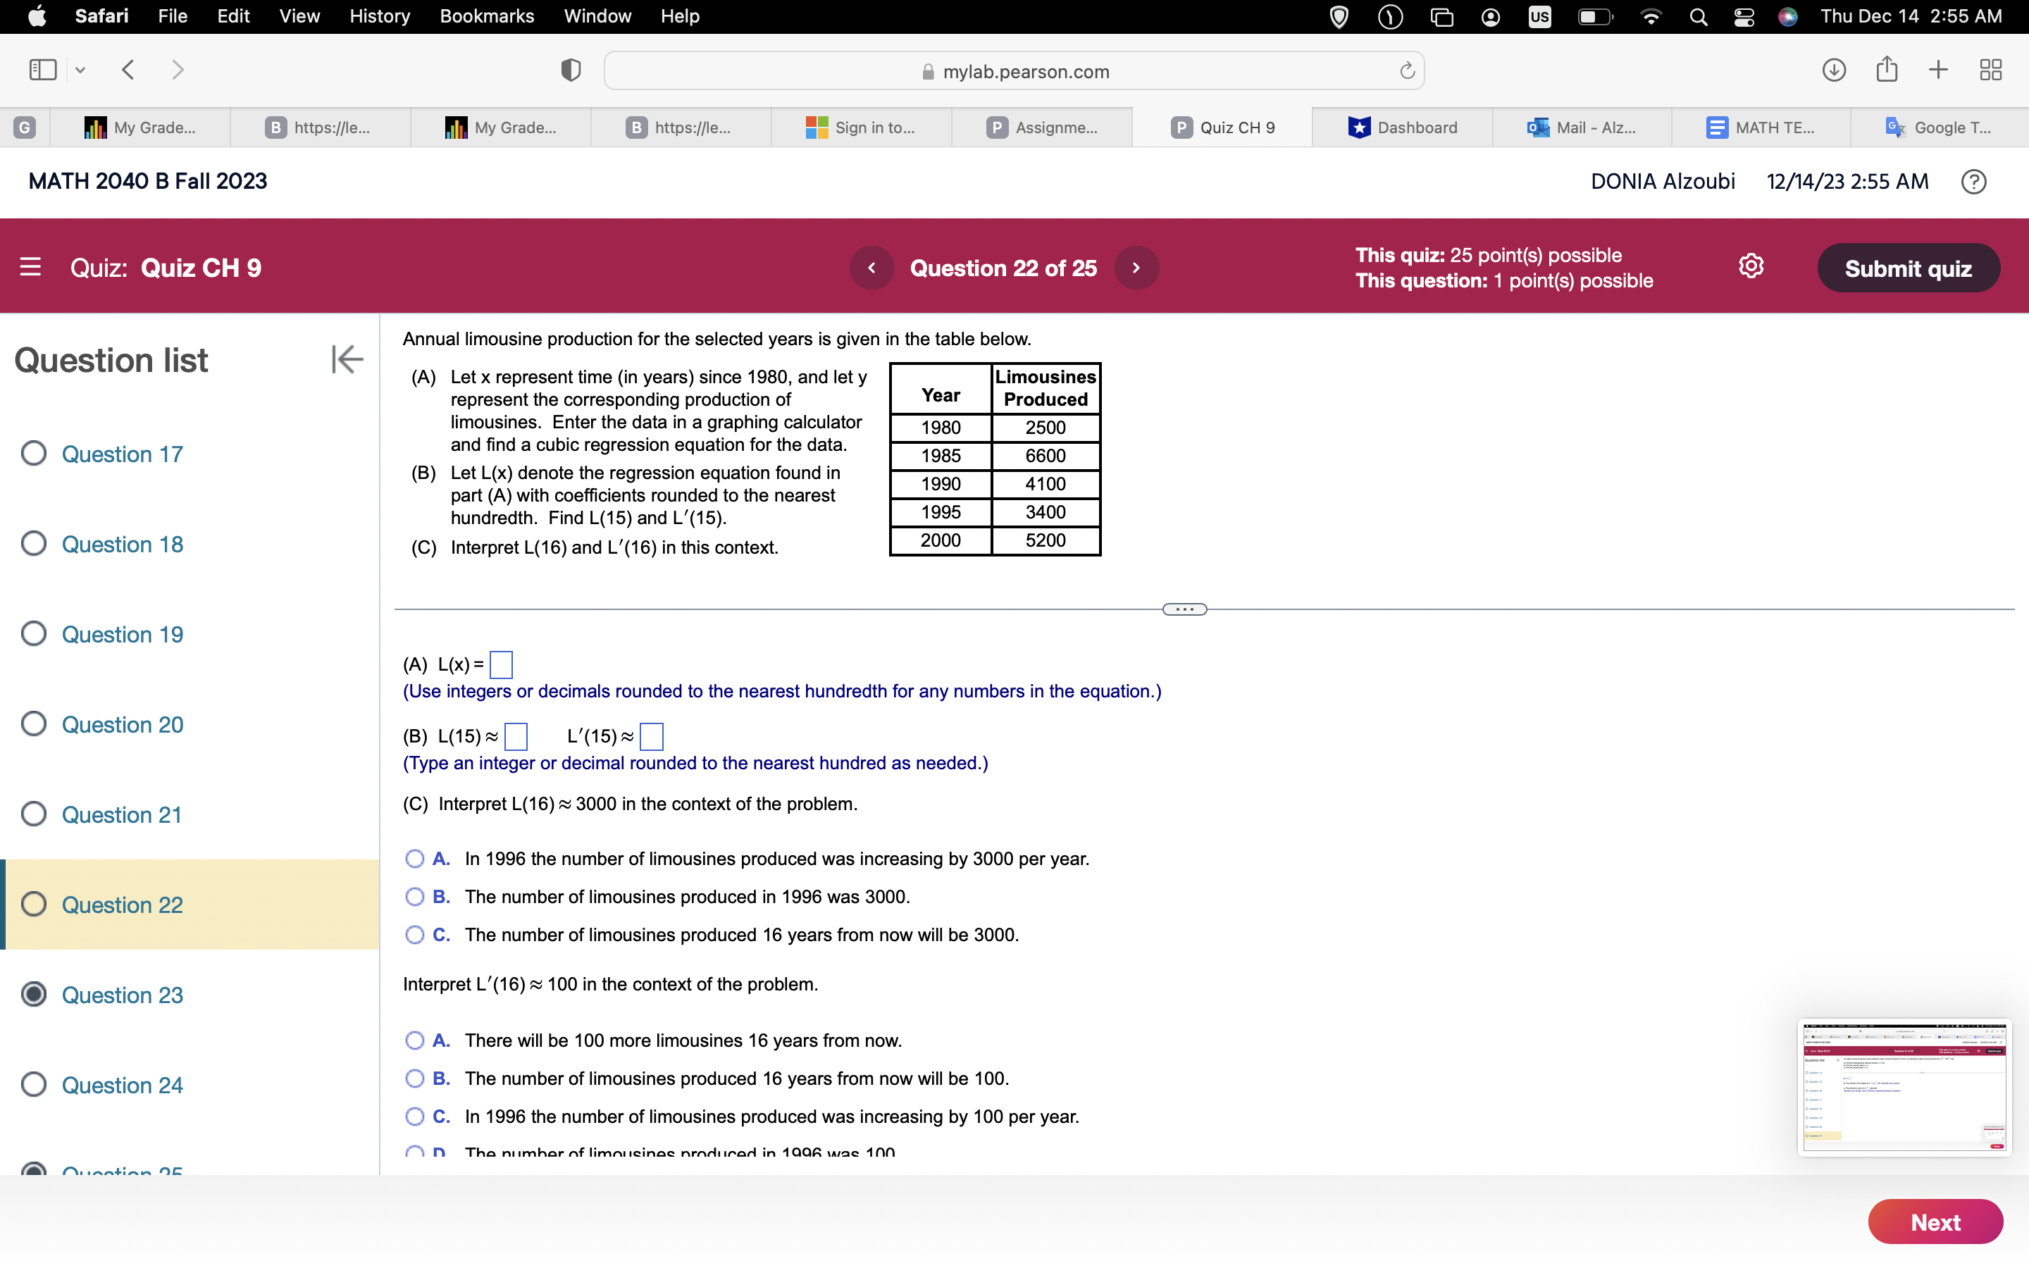Select option A about 100 more limousines
This screenshot has width=2029, height=1268.
414,1040
